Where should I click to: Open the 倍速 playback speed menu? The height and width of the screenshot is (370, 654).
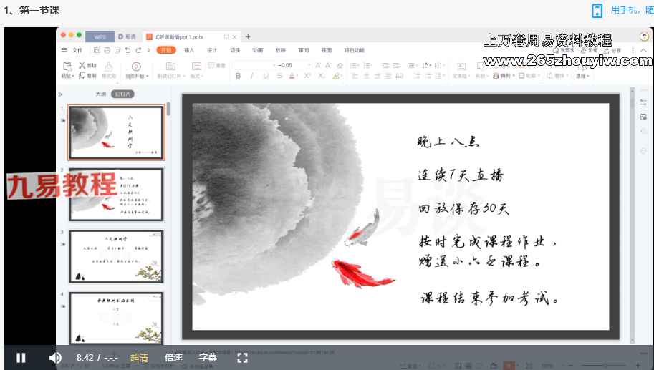click(173, 358)
